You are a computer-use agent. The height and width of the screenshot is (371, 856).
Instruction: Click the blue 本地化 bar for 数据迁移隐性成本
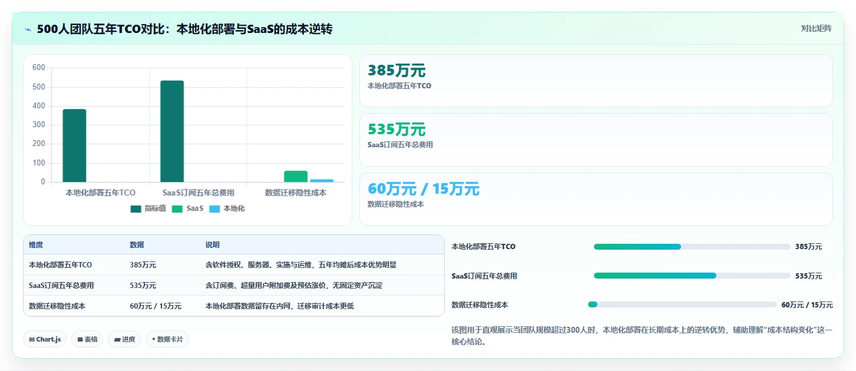coord(322,181)
